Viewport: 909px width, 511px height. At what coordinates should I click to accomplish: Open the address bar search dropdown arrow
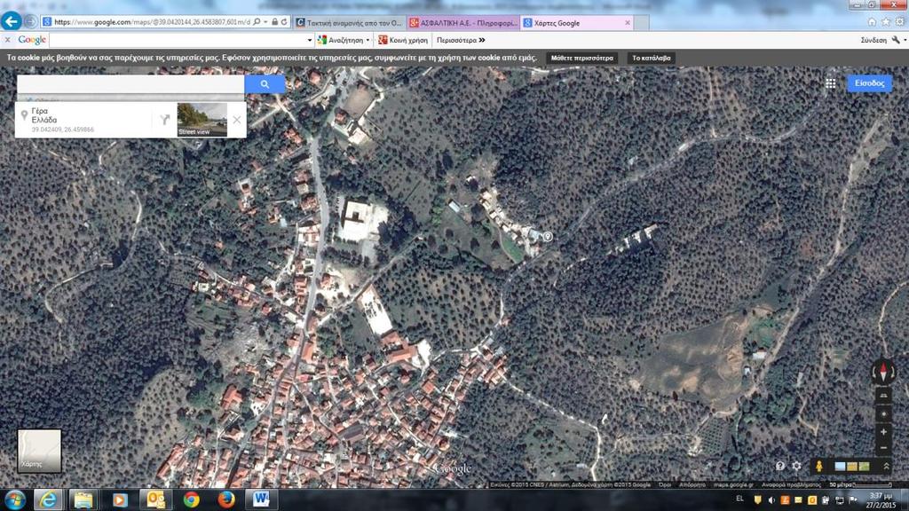(265, 22)
